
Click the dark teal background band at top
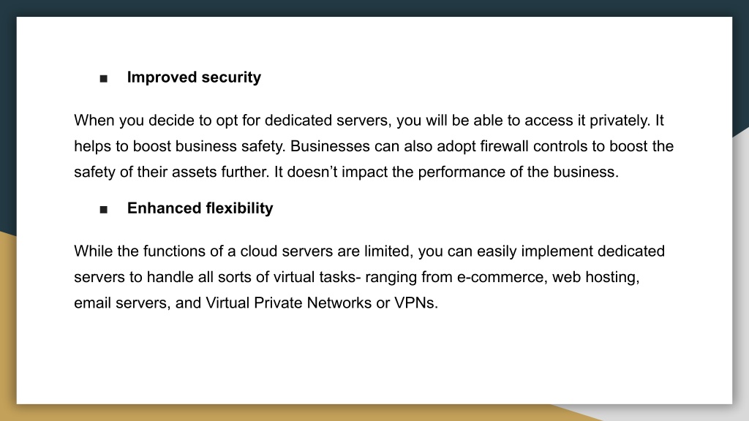pyautogui.click(x=374, y=7)
